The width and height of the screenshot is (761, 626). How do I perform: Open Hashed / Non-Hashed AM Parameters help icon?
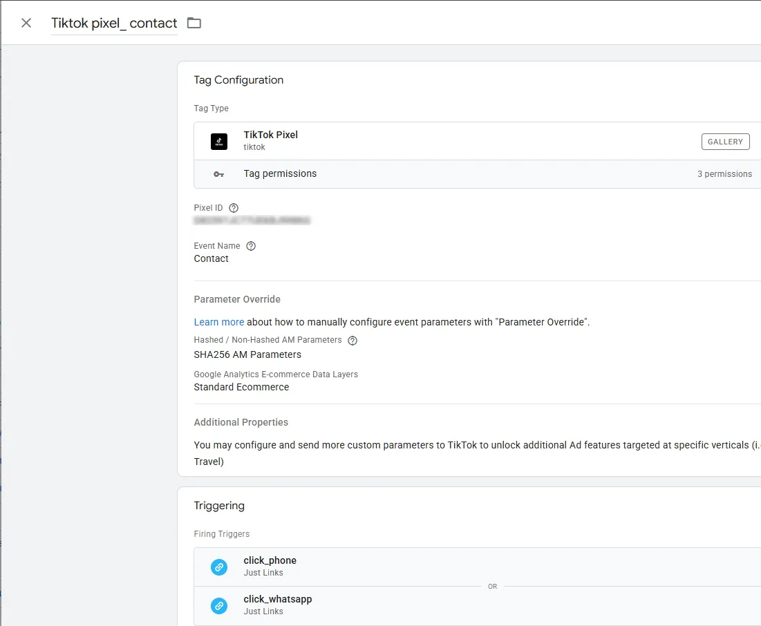(353, 340)
